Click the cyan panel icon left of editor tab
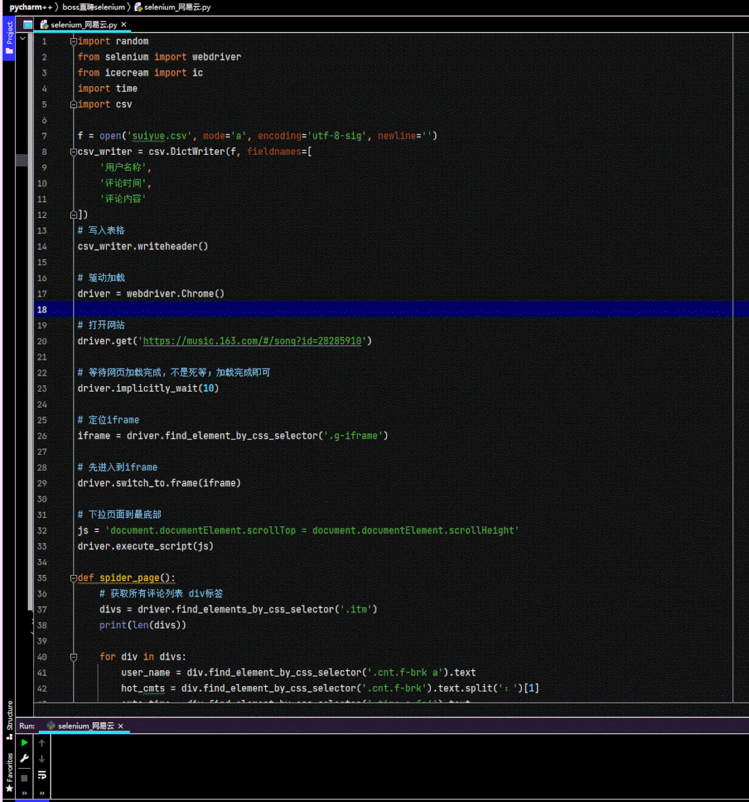Viewport: 749px width, 802px height. [28, 24]
